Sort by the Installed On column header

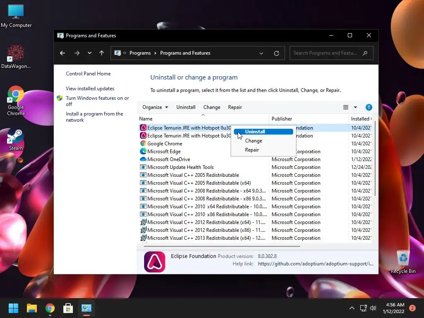pos(360,119)
